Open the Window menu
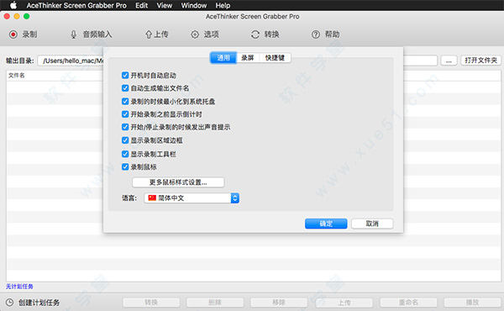The image size is (504, 311). pos(194,6)
